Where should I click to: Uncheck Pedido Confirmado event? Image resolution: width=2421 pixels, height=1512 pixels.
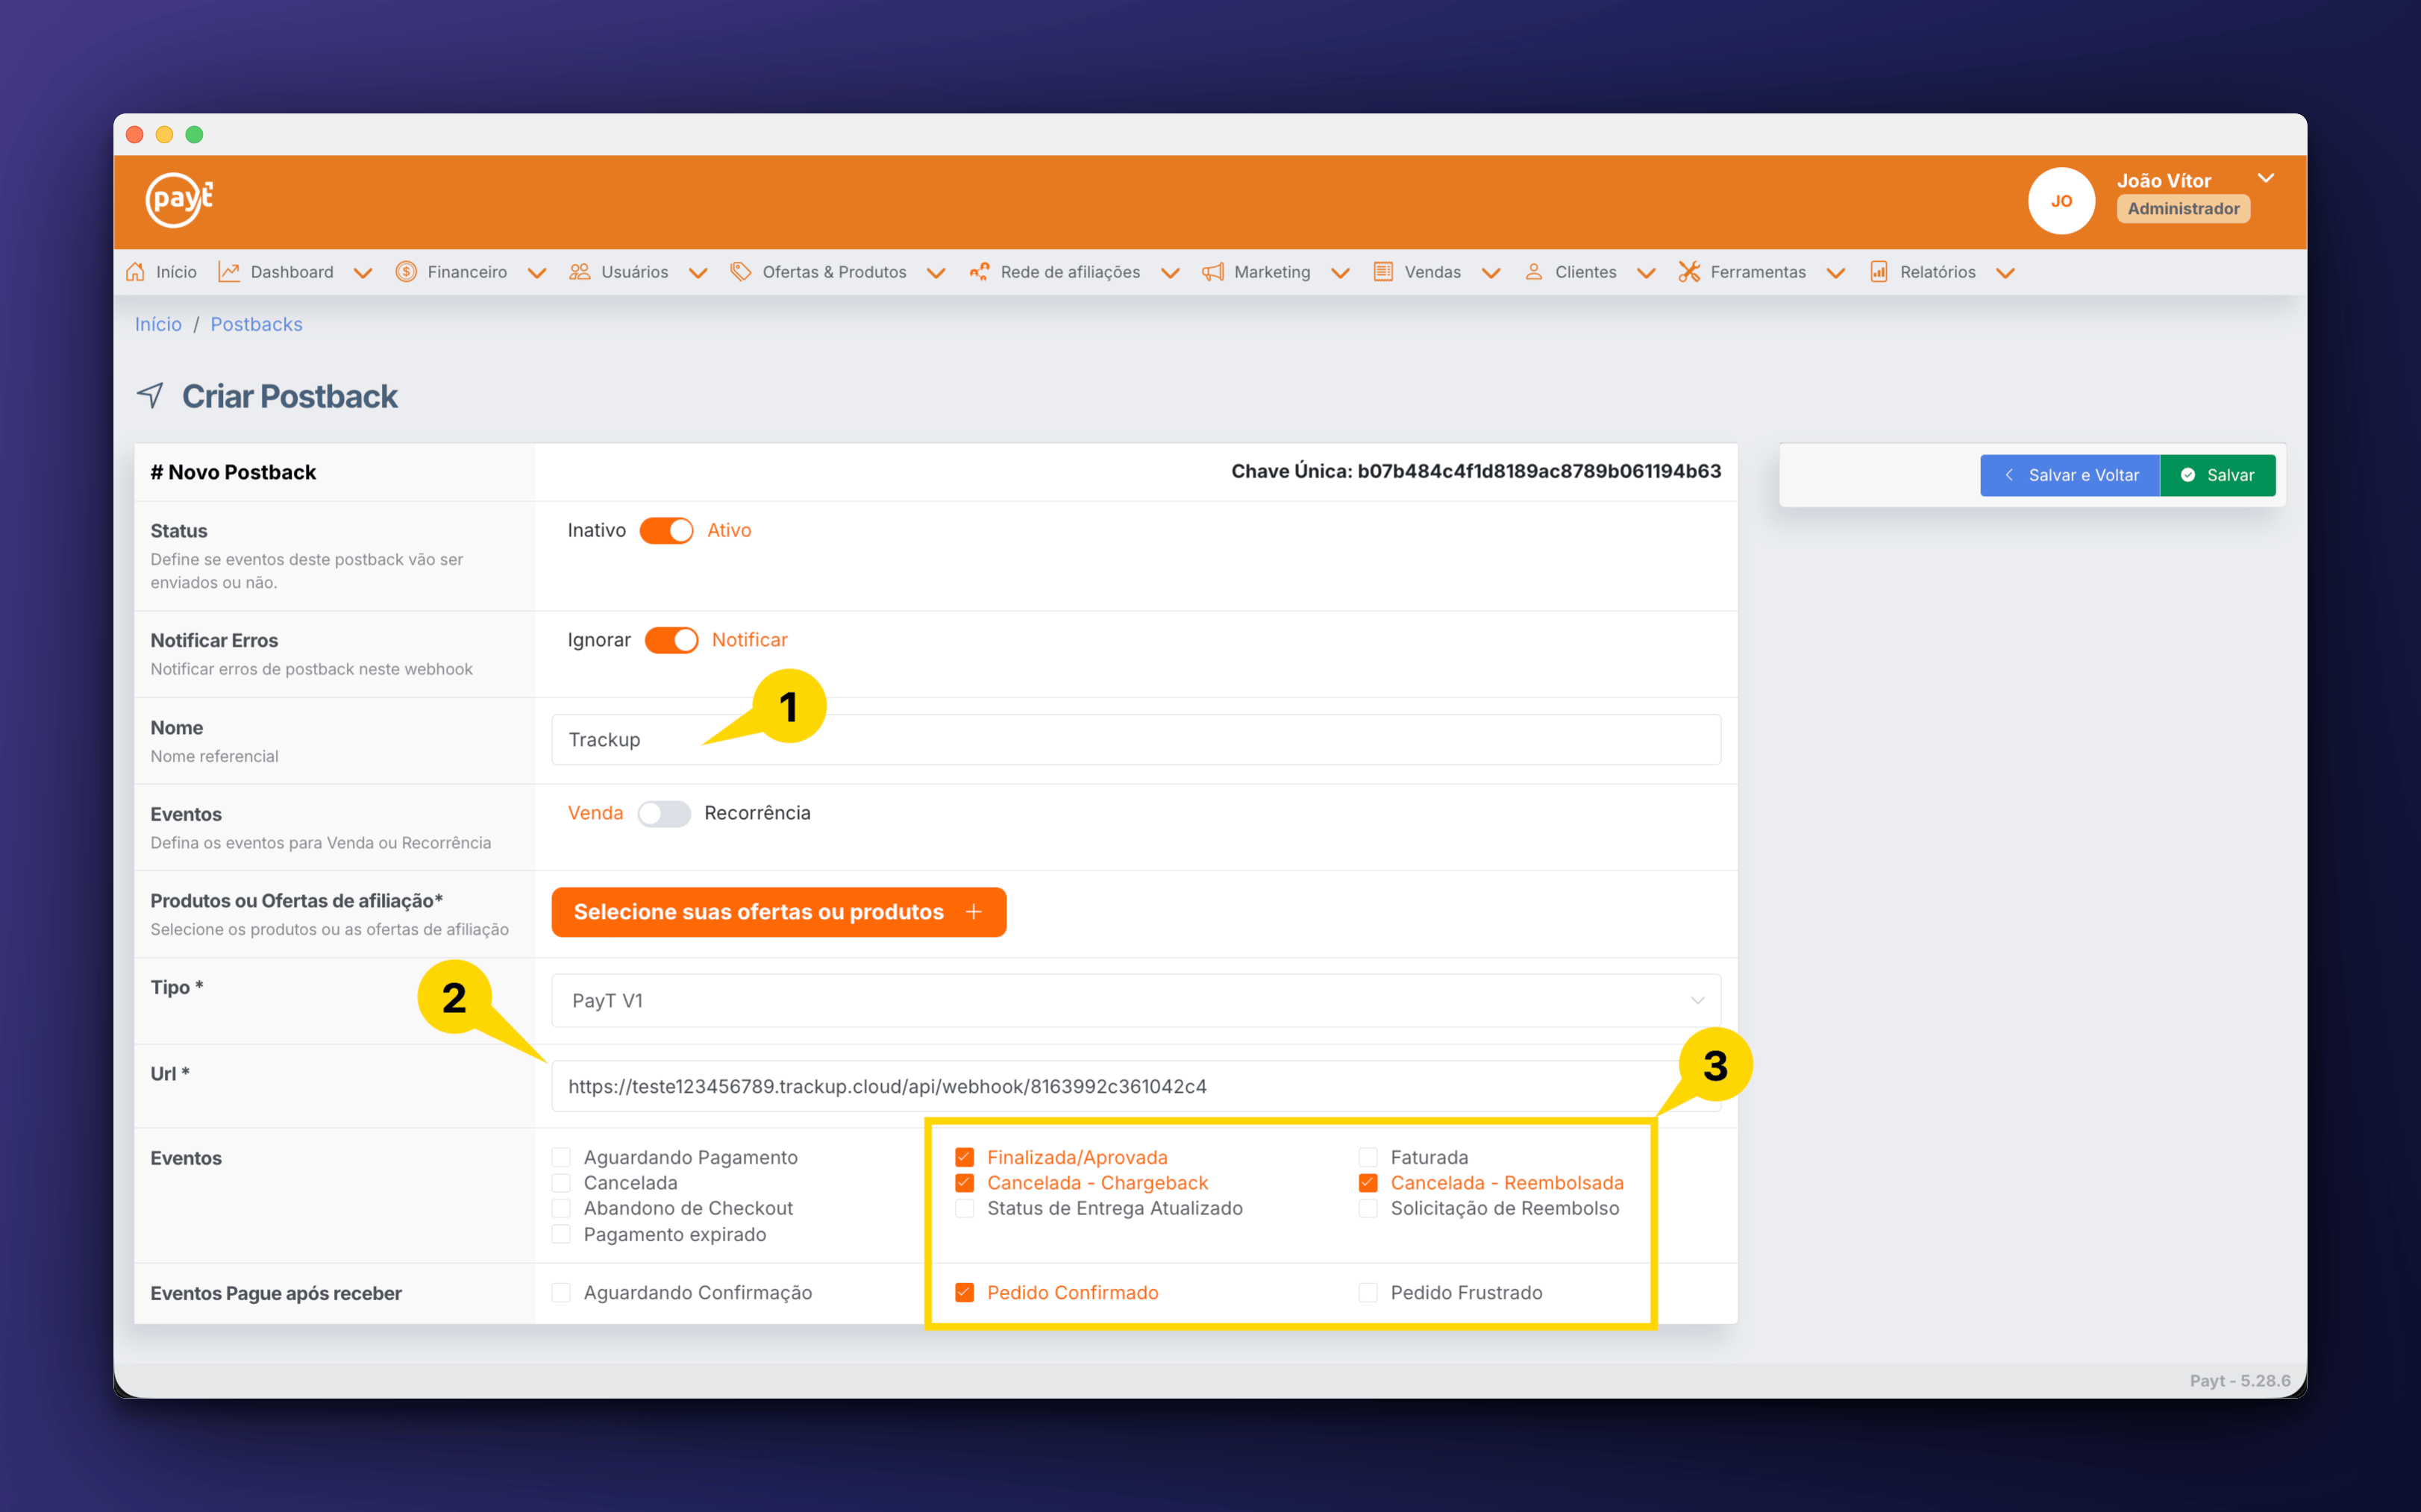click(x=964, y=1293)
